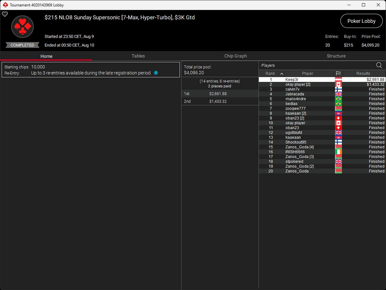This screenshot has width=386, height=290.
Task: Click the flag next to mario4ndre
Action: pos(338,99)
